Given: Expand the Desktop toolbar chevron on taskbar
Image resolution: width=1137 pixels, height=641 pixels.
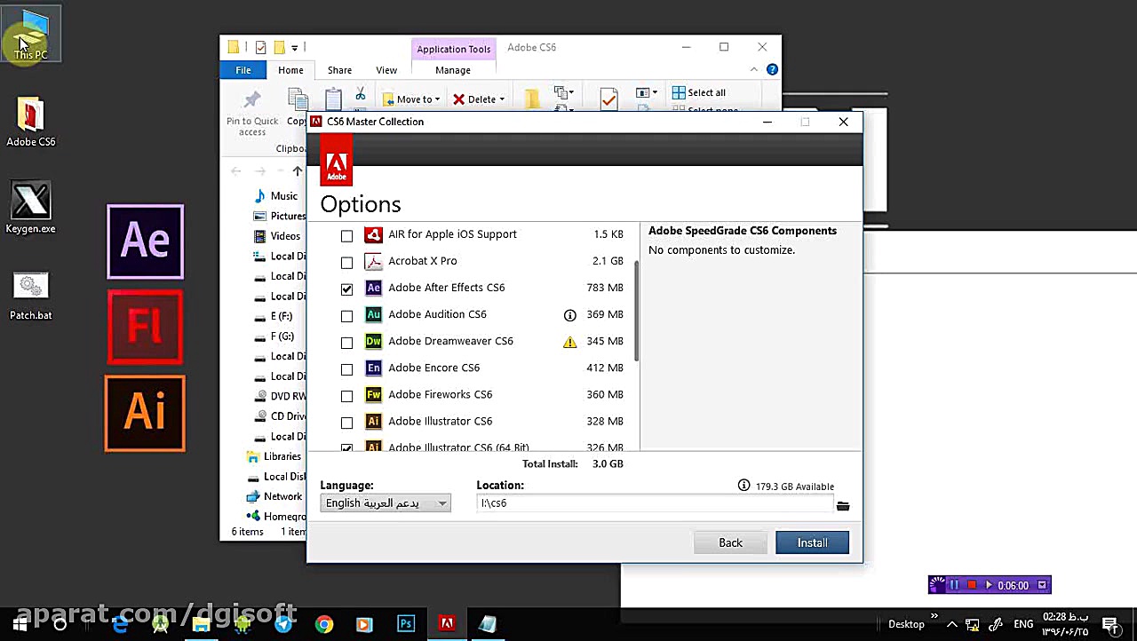Looking at the screenshot, I should point(934,616).
